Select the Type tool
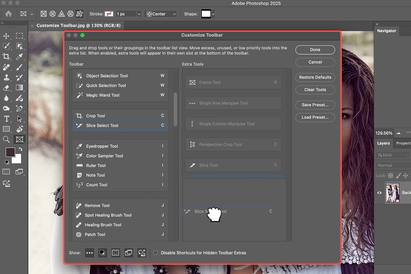This screenshot has width=411, height=274. pos(7,119)
